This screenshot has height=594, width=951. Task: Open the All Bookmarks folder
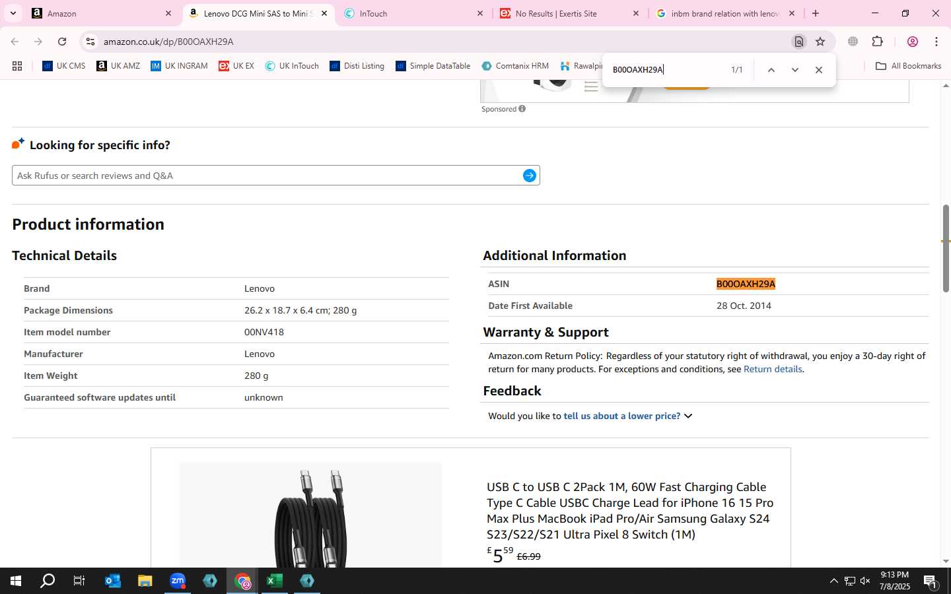(x=908, y=66)
